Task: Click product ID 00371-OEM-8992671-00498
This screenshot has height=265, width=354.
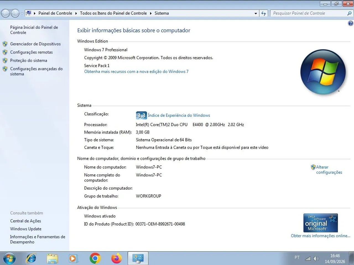Action: [x=160, y=224]
